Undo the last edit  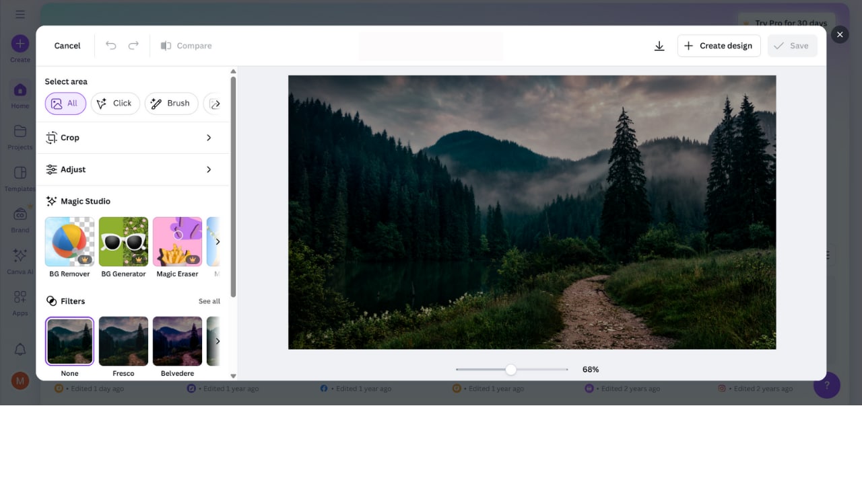111,46
